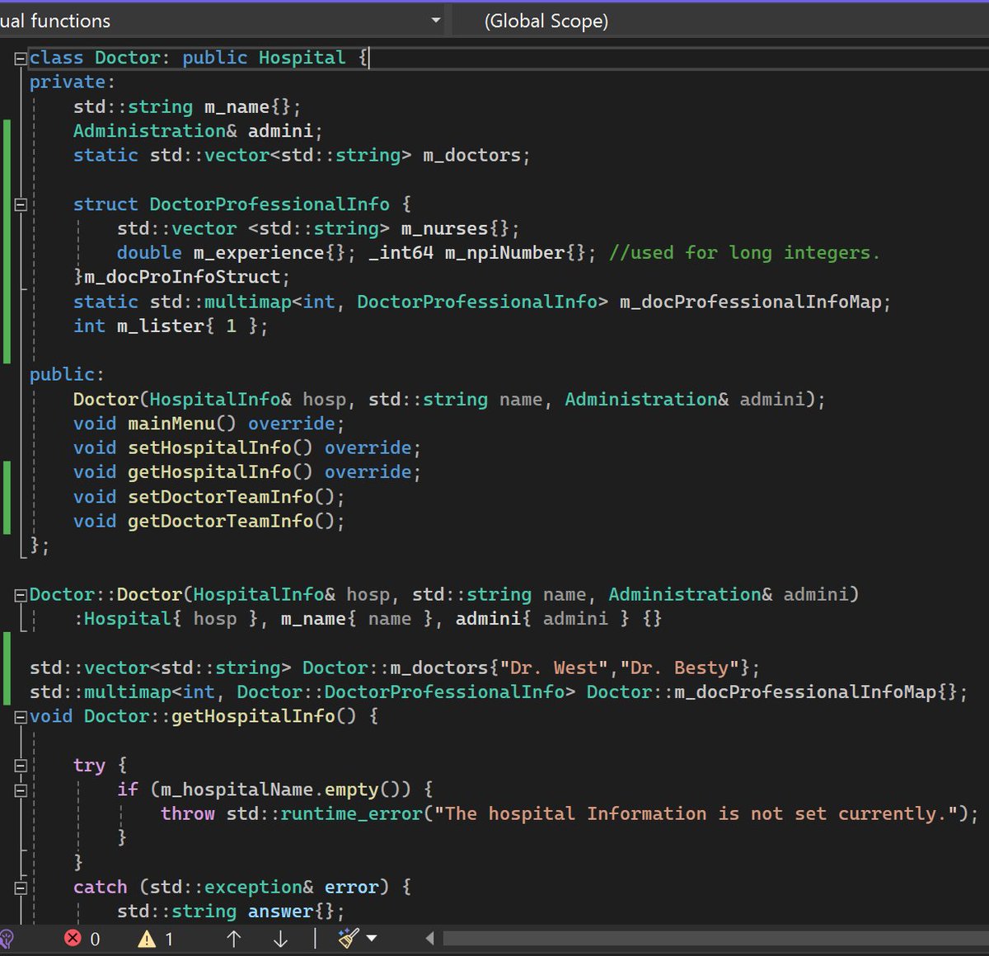The image size is (989, 956).
Task: Collapse the try block outline
Action: (x=21, y=766)
